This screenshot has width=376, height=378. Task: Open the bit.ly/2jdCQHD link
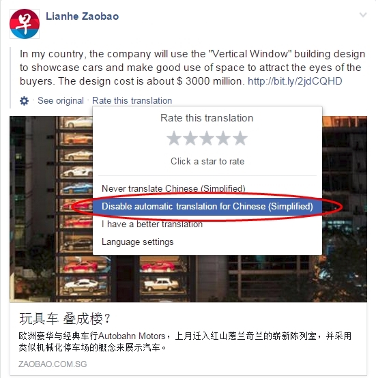tap(295, 81)
